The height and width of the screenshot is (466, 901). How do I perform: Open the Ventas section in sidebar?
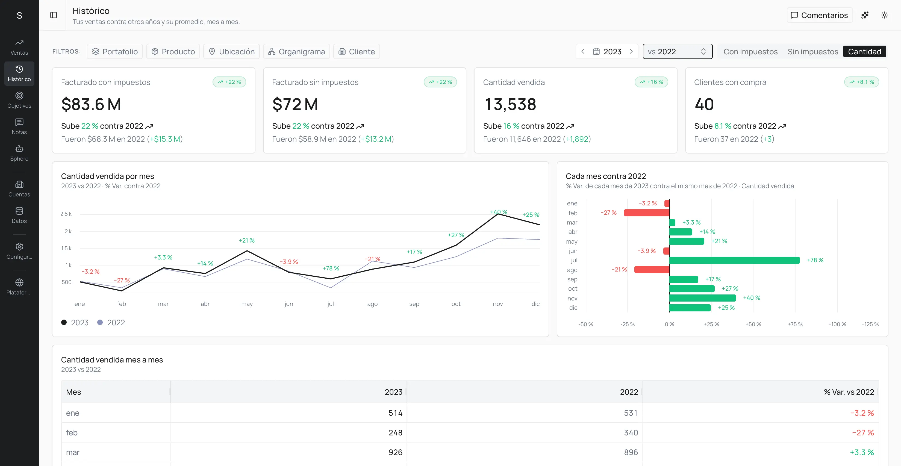pyautogui.click(x=19, y=47)
